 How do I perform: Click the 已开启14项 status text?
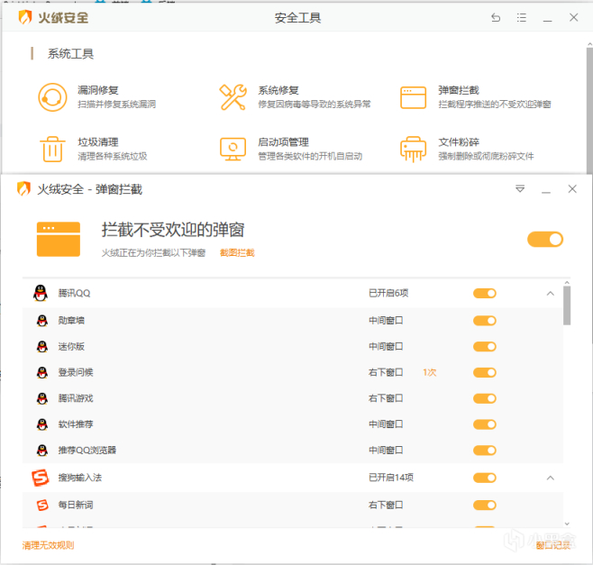(x=391, y=478)
